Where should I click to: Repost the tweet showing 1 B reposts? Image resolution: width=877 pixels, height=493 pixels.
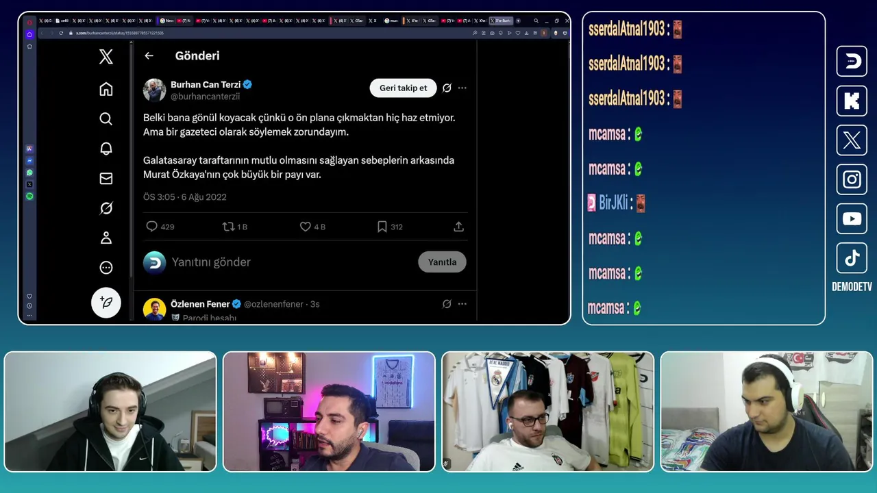click(x=229, y=227)
